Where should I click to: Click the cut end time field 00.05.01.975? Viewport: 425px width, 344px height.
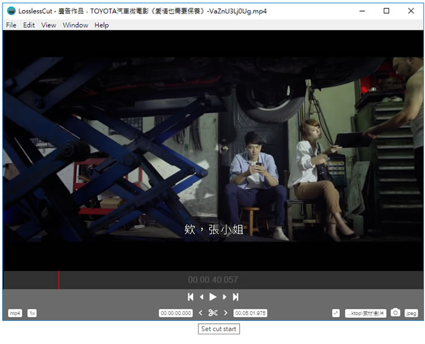click(250, 313)
